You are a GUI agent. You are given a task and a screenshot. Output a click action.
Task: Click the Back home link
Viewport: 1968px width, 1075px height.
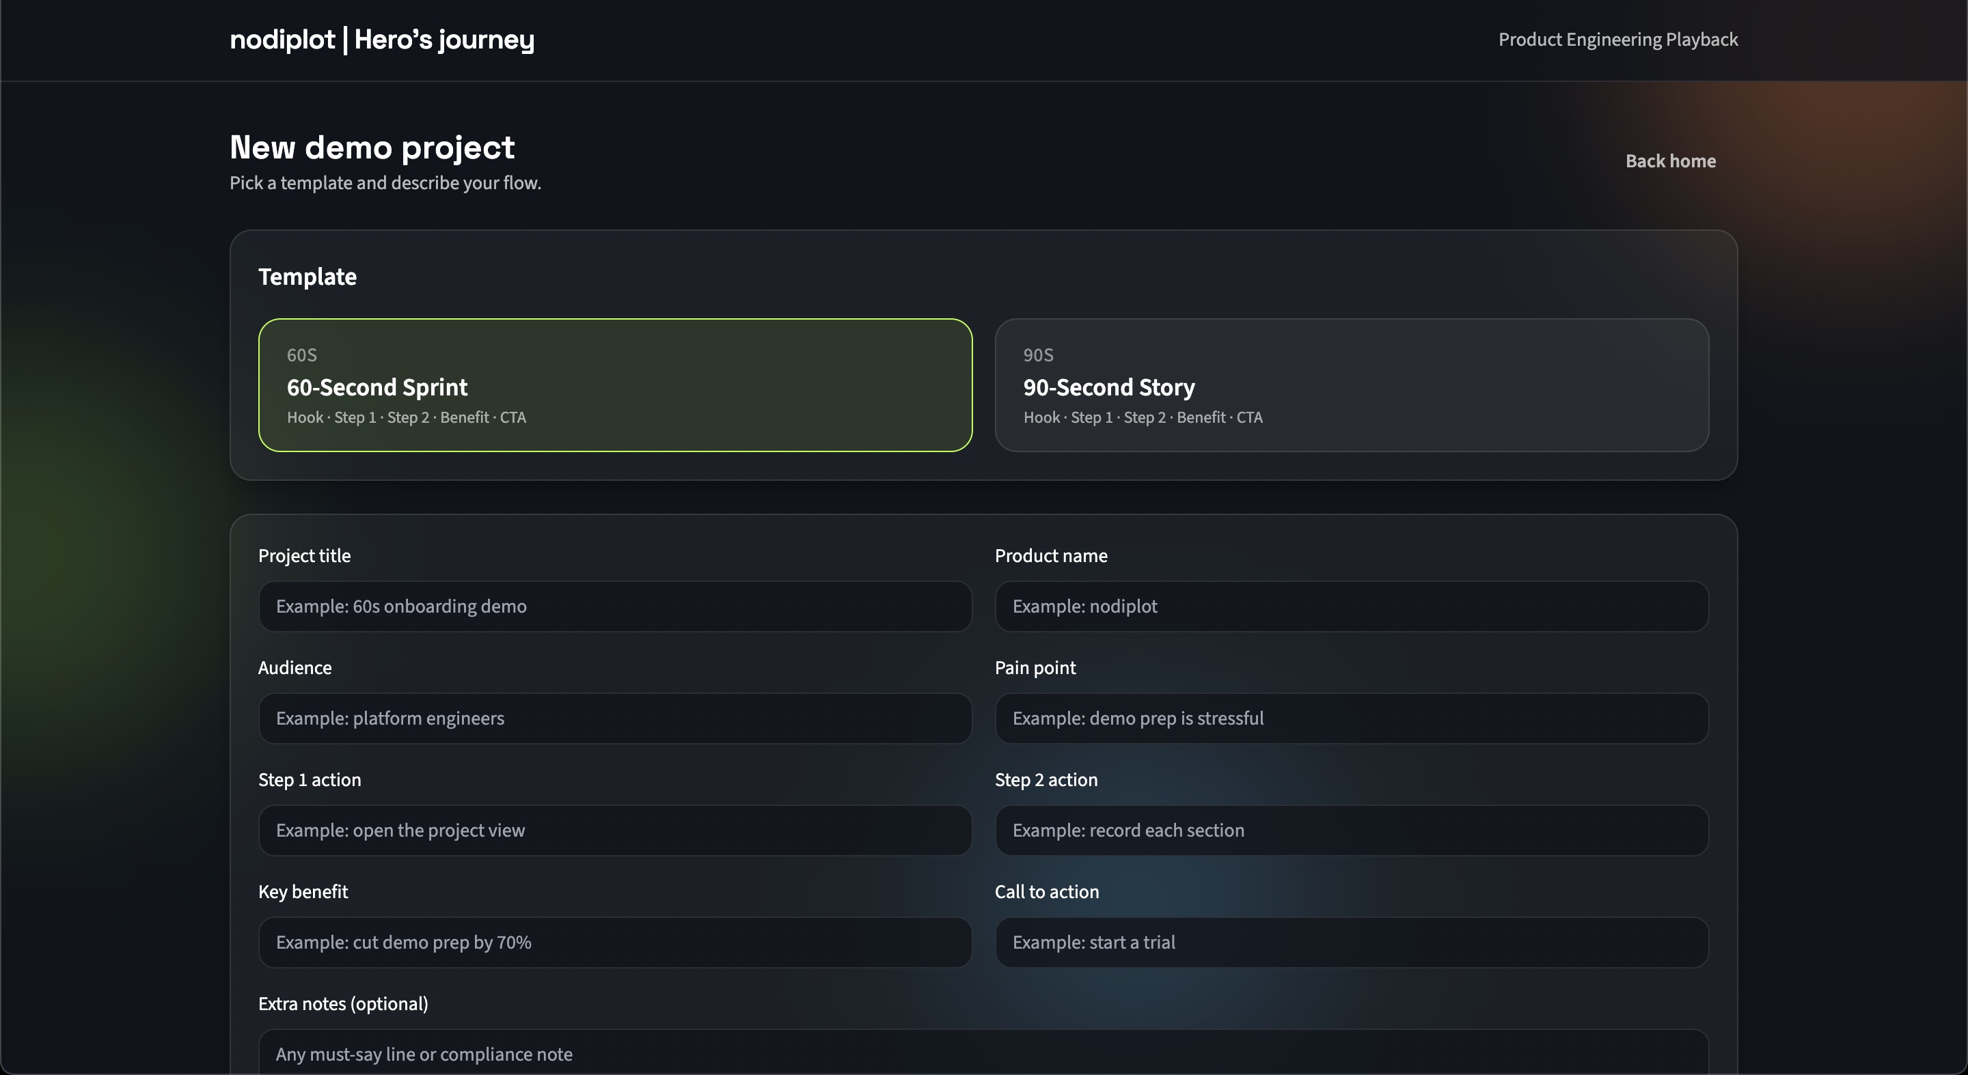(x=1671, y=160)
